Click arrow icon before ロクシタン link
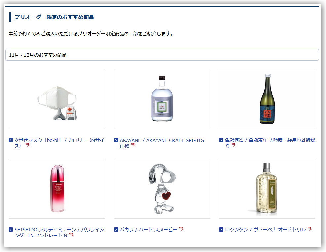The width and height of the screenshot is (326, 252). (221, 229)
